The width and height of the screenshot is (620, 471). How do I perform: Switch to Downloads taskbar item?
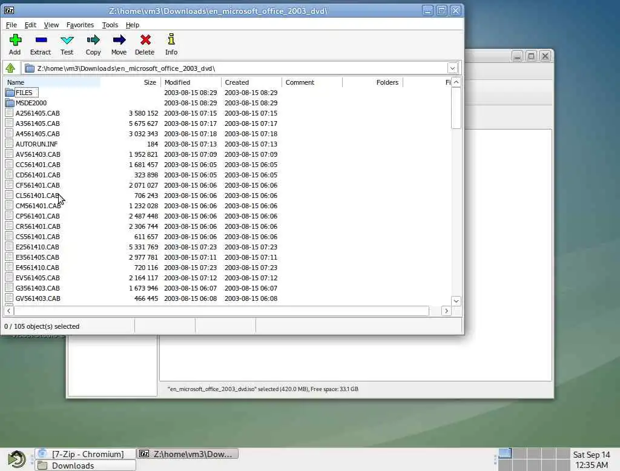pyautogui.click(x=85, y=466)
